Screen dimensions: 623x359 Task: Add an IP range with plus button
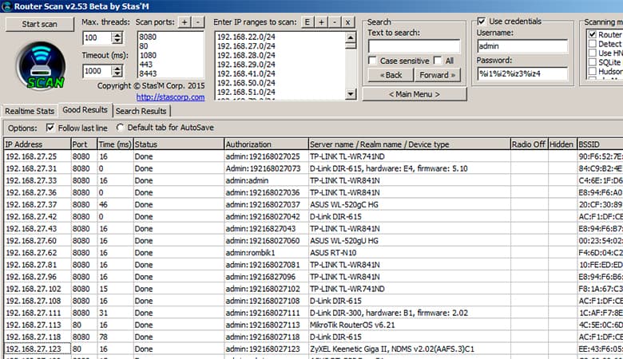click(321, 22)
